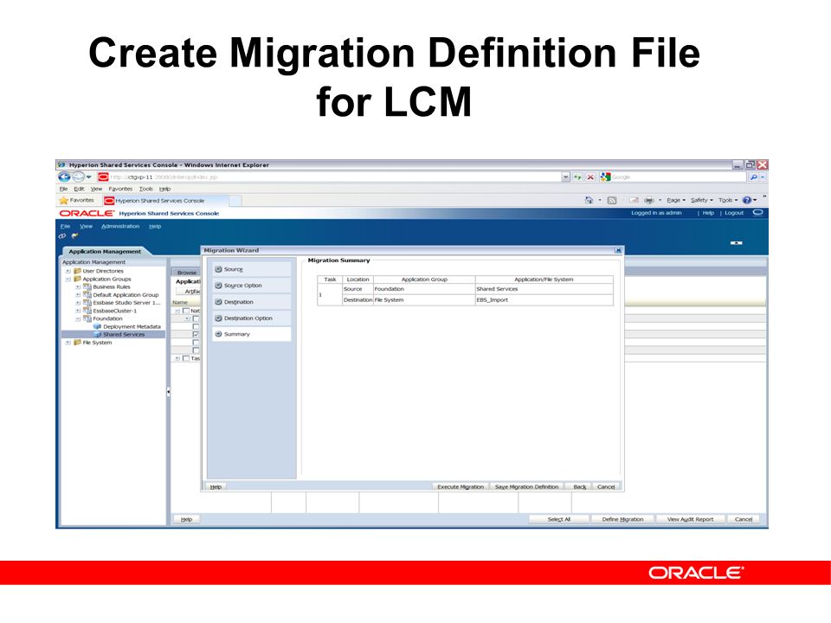This screenshot has height=623, width=831.
Task: Click the Home icon in command bar
Action: 589,200
